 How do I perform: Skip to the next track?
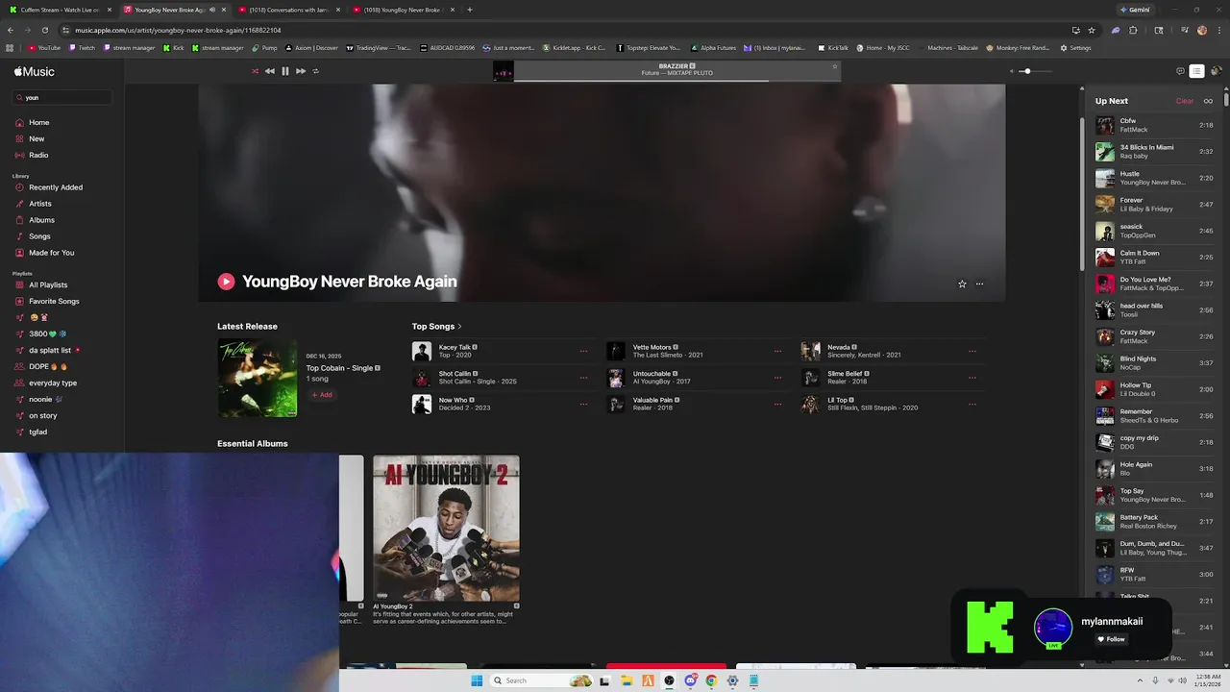coord(301,71)
